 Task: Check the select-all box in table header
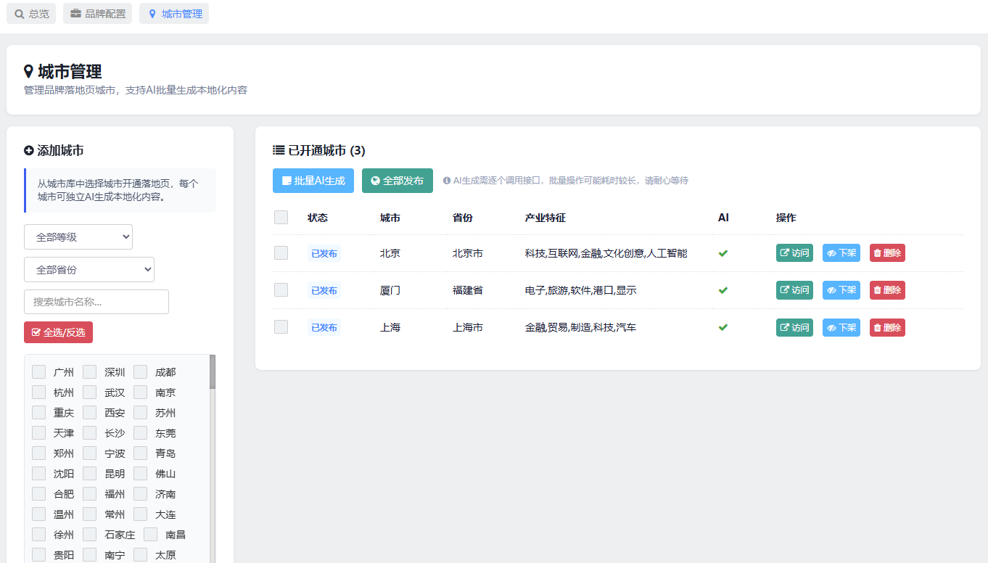[281, 217]
